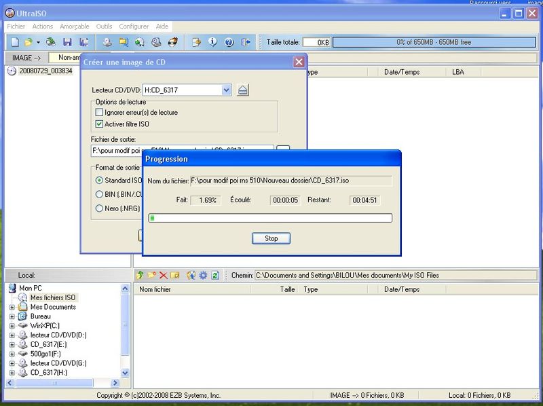Click the green Refresh icon in Local toolbar

215,276
